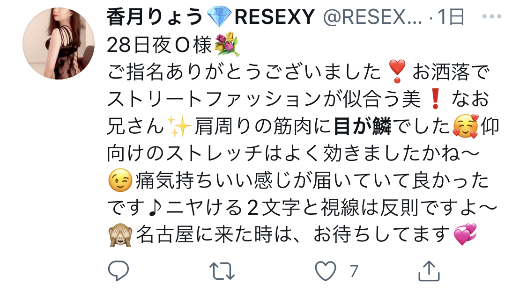Click the red exclamation mark emoji
This screenshot has width=527, height=298.
[435, 99]
